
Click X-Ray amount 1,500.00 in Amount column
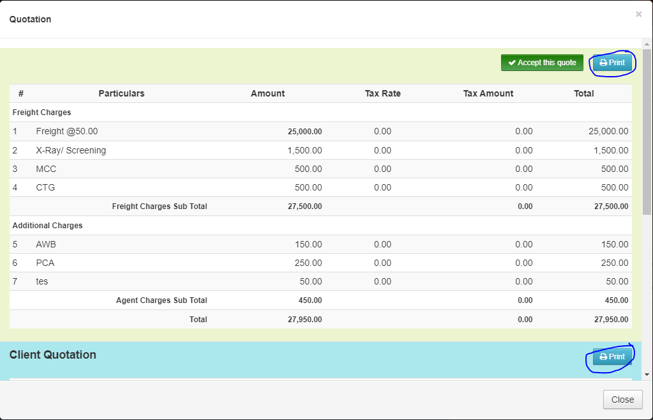click(305, 150)
